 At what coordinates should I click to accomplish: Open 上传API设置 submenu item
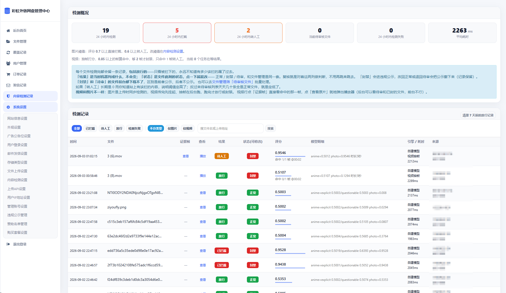17,189
